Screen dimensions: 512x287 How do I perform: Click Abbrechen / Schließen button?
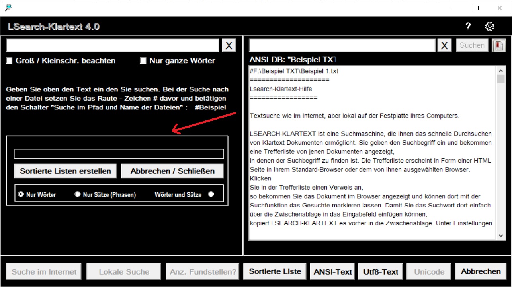click(x=172, y=171)
